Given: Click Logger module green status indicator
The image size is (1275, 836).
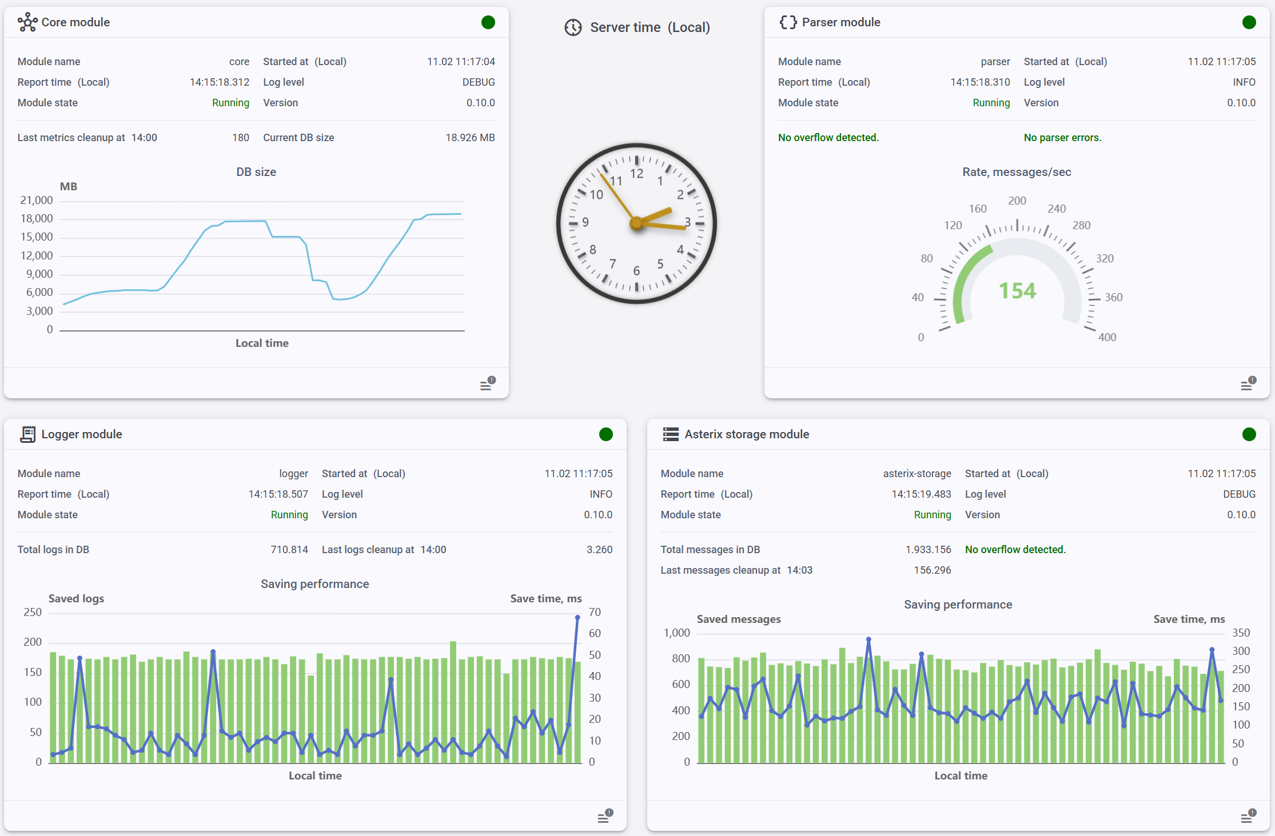Looking at the screenshot, I should coord(605,434).
